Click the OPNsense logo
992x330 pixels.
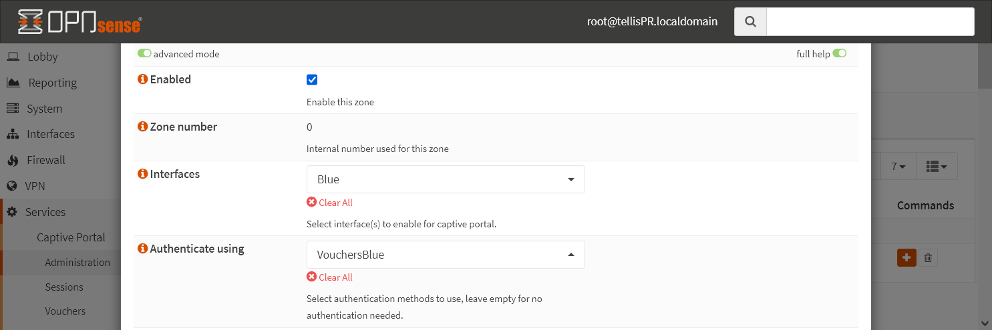pyautogui.click(x=79, y=22)
